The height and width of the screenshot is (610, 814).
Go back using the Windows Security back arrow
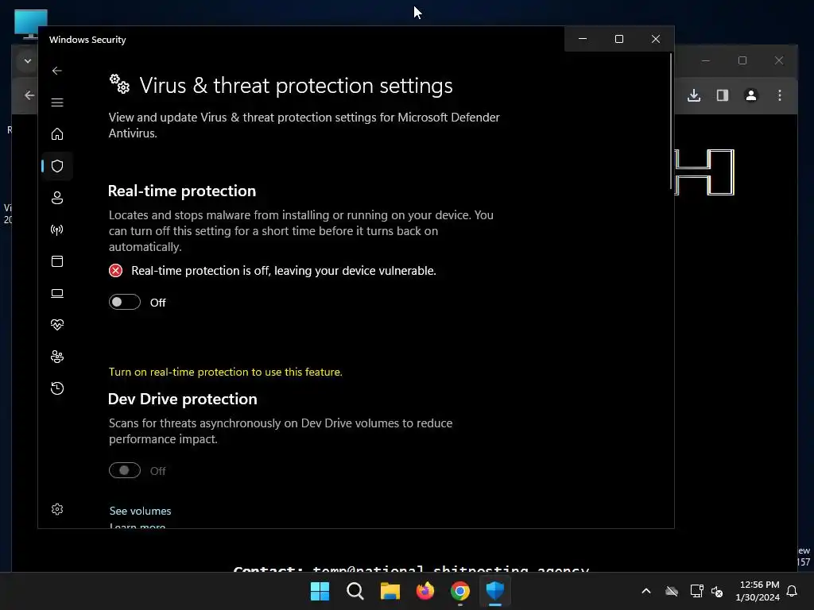(x=57, y=71)
